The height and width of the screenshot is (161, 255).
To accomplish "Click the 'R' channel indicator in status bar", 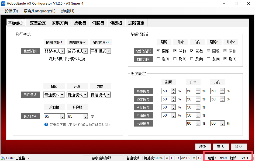I will (178, 158).
